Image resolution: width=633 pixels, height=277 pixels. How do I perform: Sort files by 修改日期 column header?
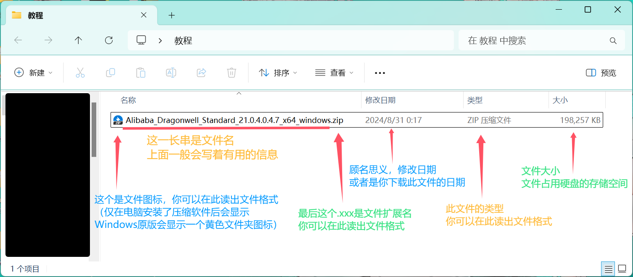(380, 100)
